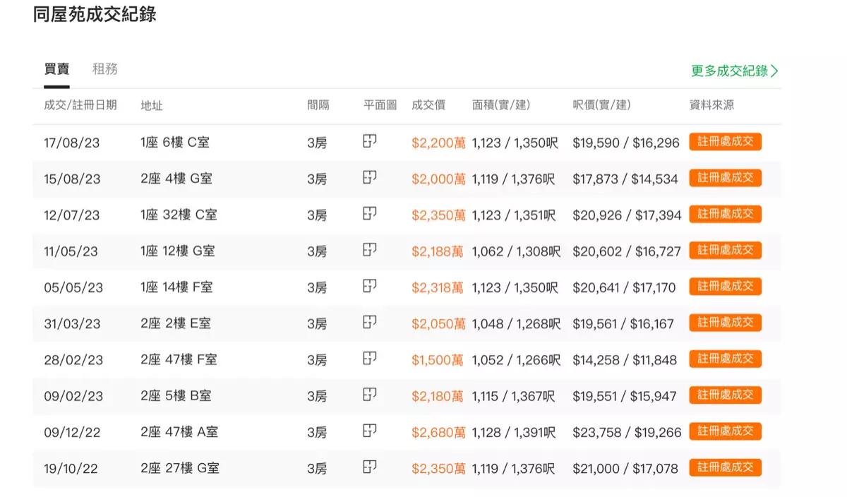Click 註冊處成交 badge for 09/12/22 transaction
Image resolution: width=847 pixels, height=497 pixels.
(x=725, y=431)
